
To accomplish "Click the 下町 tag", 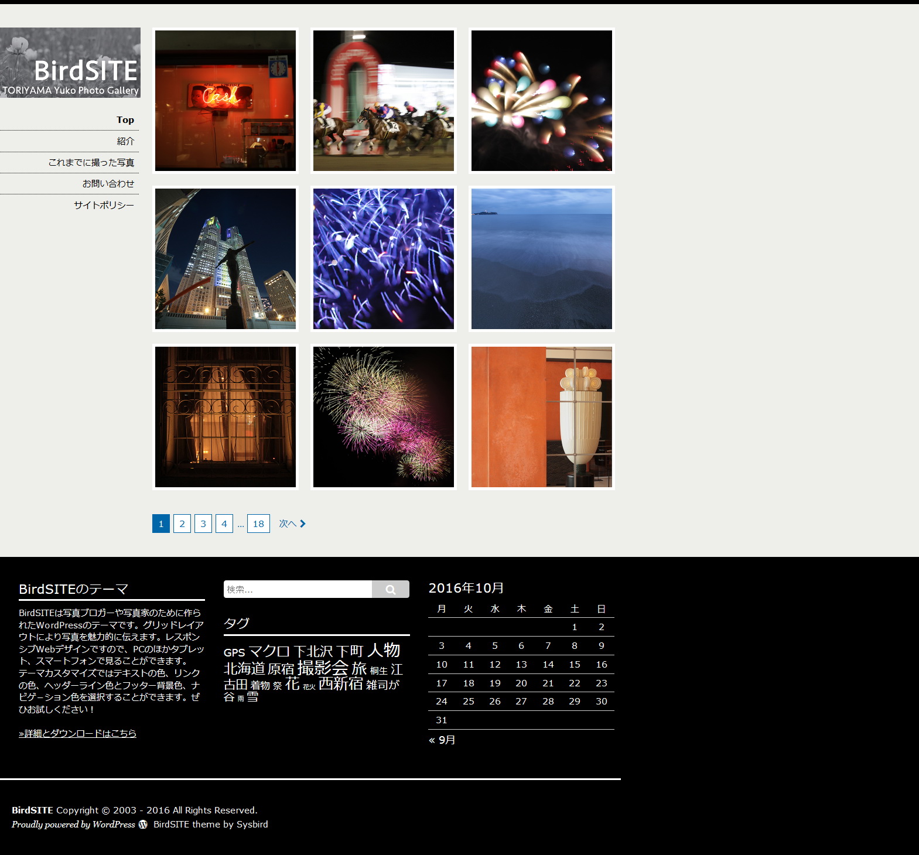I will click(x=350, y=651).
